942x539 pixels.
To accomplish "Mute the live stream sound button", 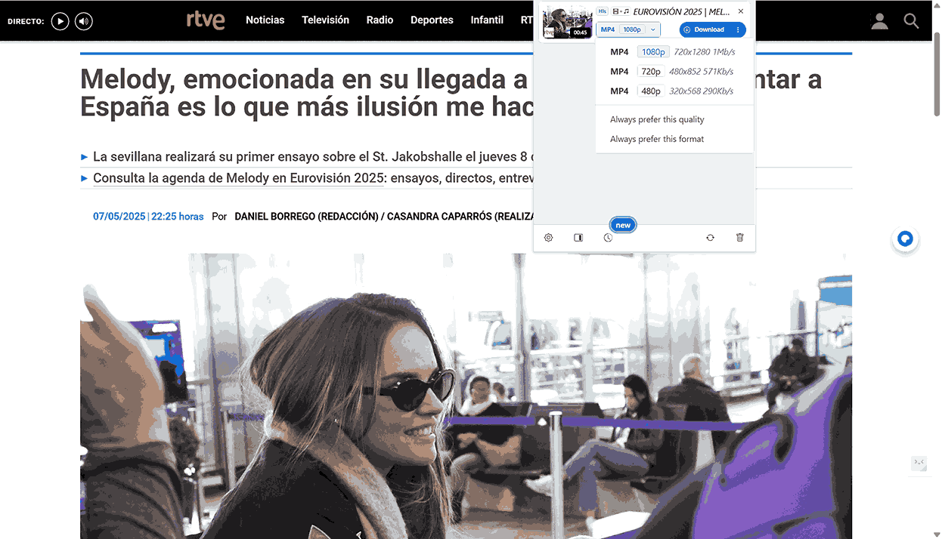I will coord(84,21).
